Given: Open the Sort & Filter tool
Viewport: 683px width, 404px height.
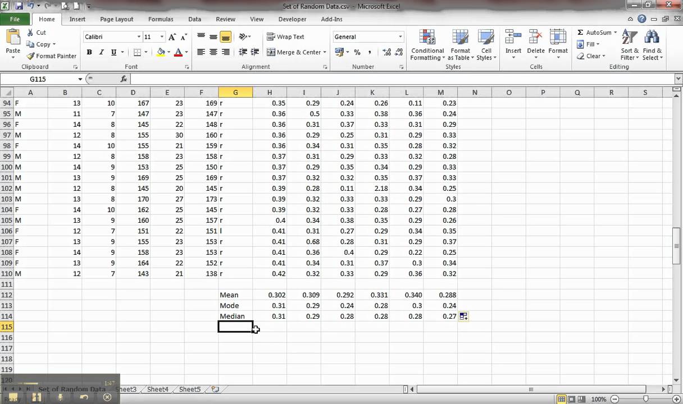Looking at the screenshot, I should (630, 45).
